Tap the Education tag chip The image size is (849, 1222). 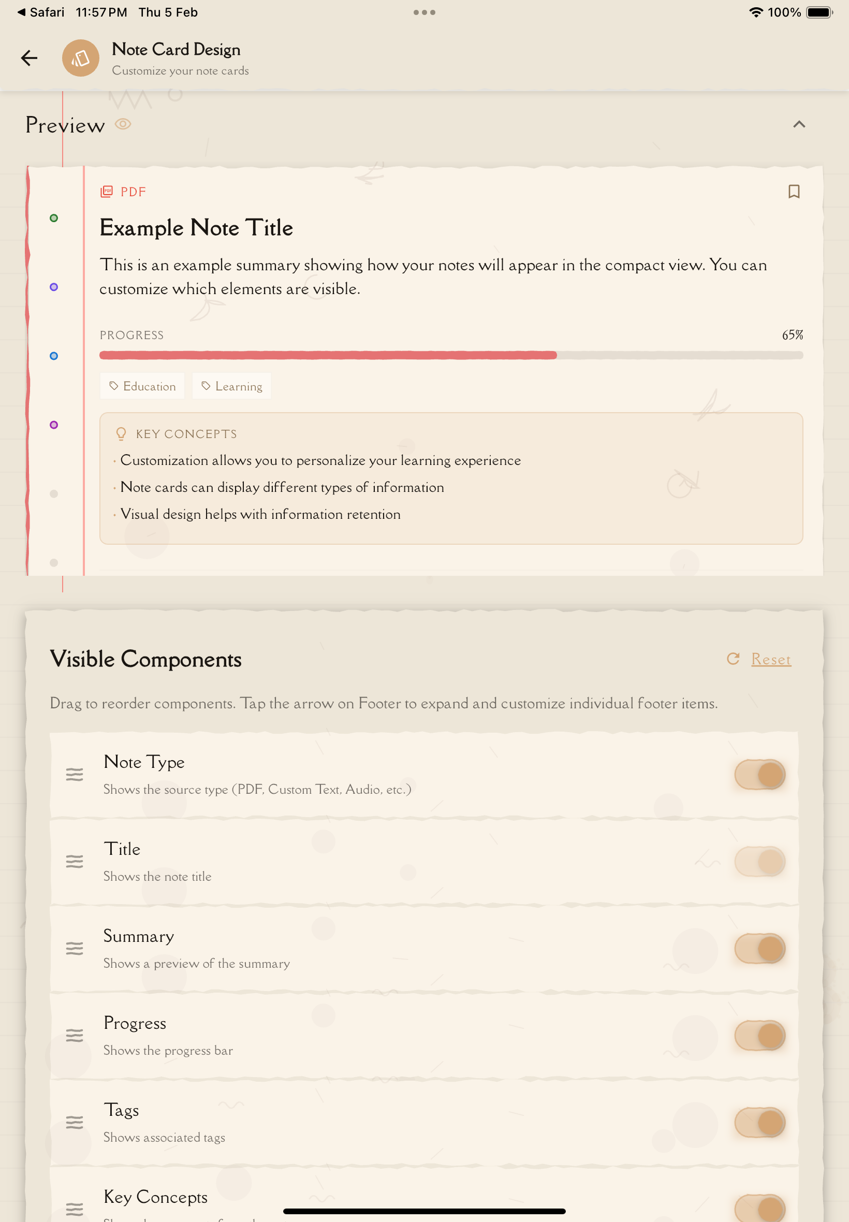click(x=142, y=386)
